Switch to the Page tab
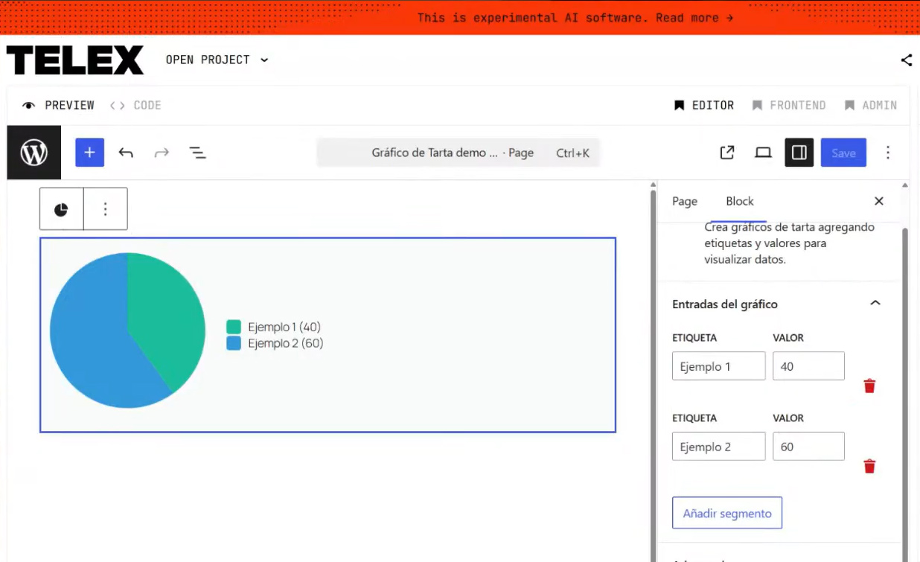 click(684, 201)
